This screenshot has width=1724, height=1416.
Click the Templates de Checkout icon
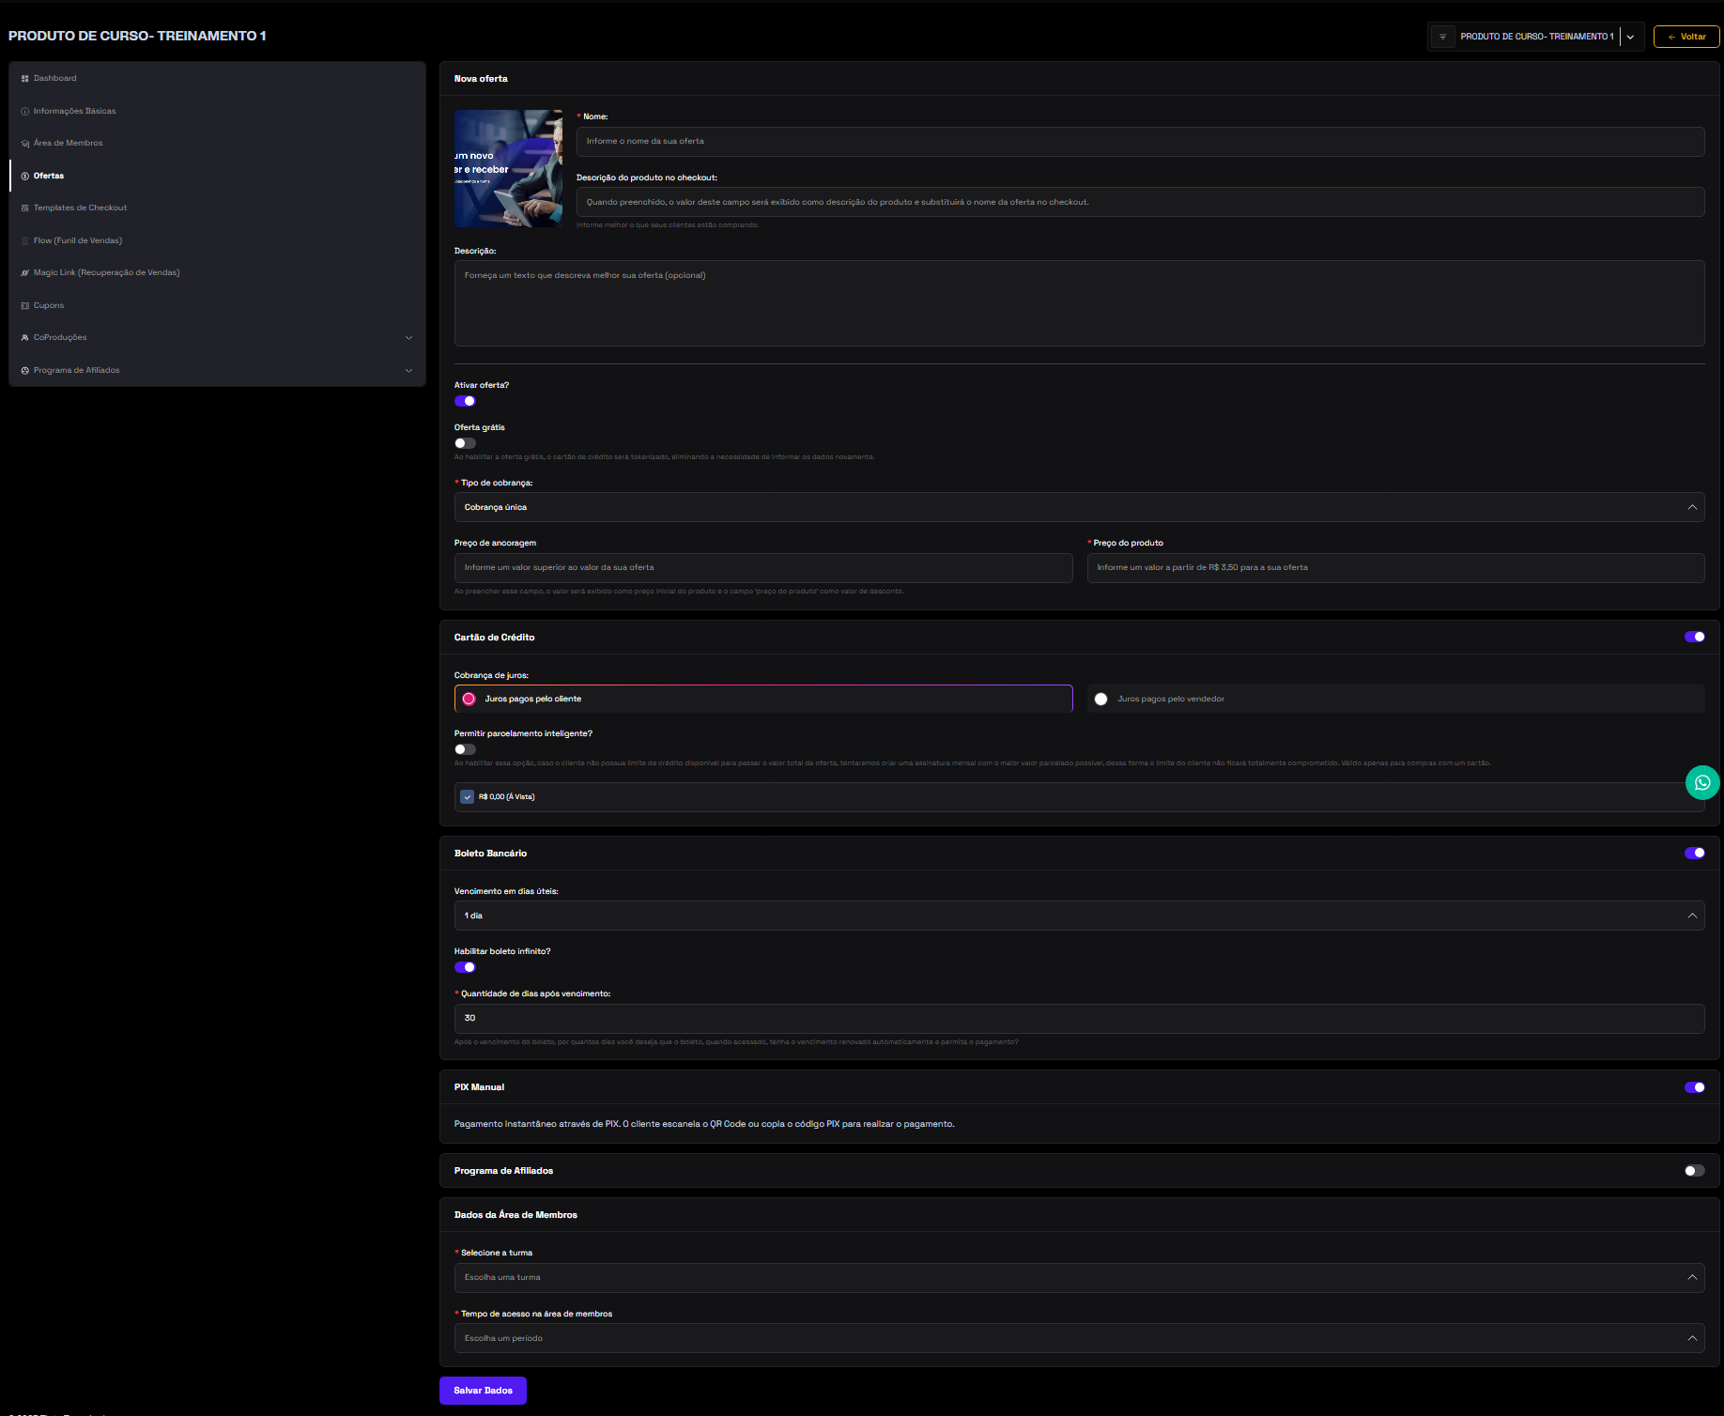click(25, 208)
